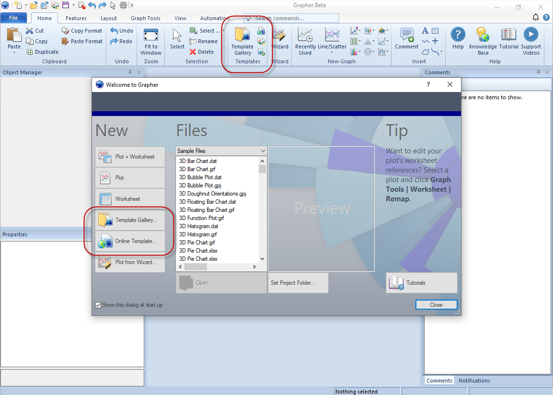553x395 pixels.
Task: Open the Knowledge Base lightbulb icon
Action: point(483,35)
